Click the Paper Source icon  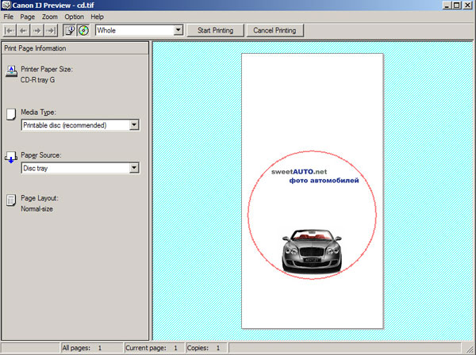coord(11,158)
